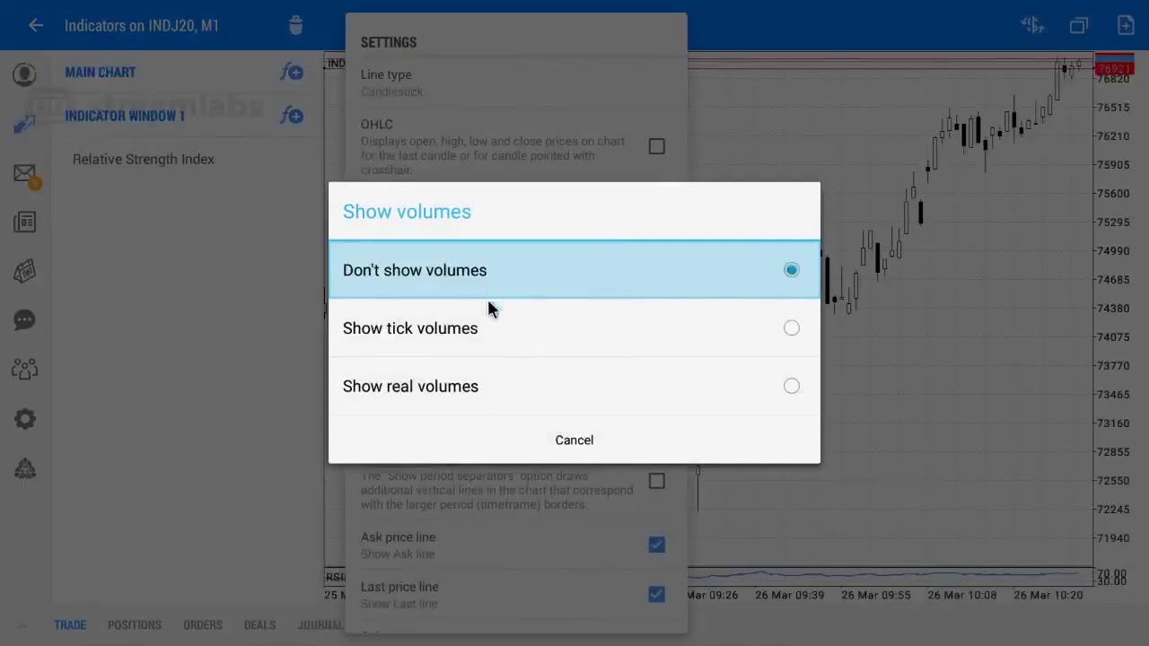Add indicator to Indicator Window 1 via f+ icon

click(292, 115)
